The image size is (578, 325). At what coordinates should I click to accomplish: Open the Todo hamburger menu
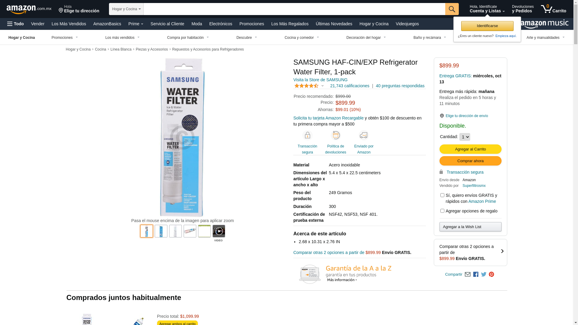[15, 24]
